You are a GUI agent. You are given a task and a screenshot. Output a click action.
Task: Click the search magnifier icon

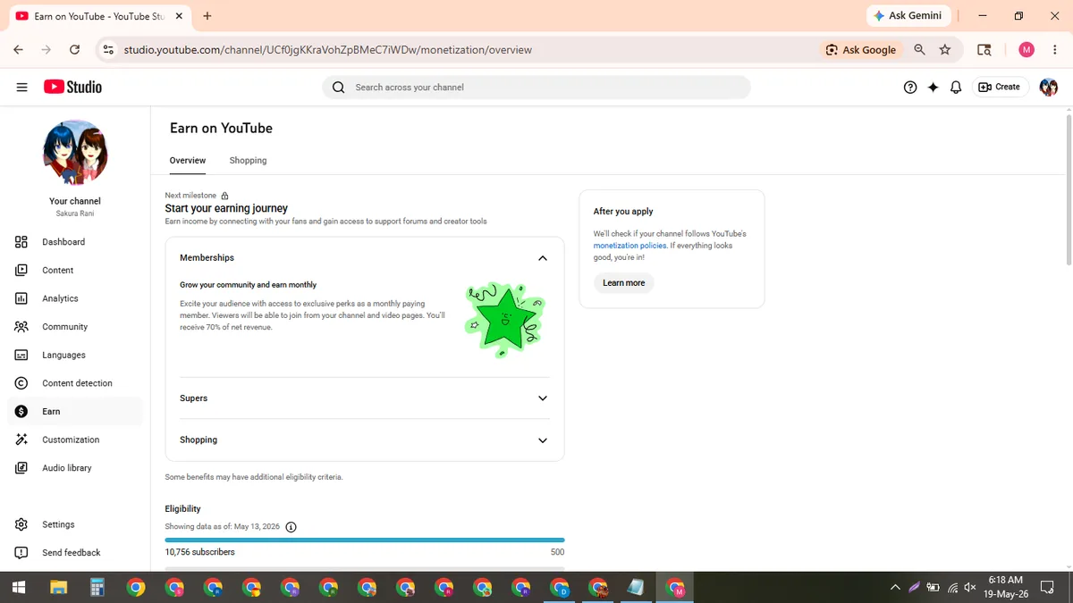click(338, 87)
